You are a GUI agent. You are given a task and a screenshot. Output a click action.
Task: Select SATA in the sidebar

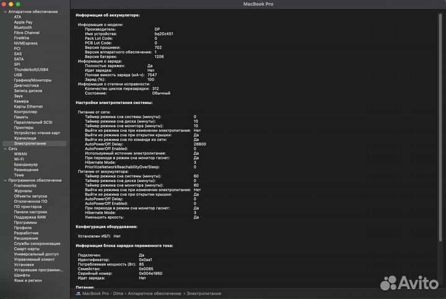tap(19, 59)
